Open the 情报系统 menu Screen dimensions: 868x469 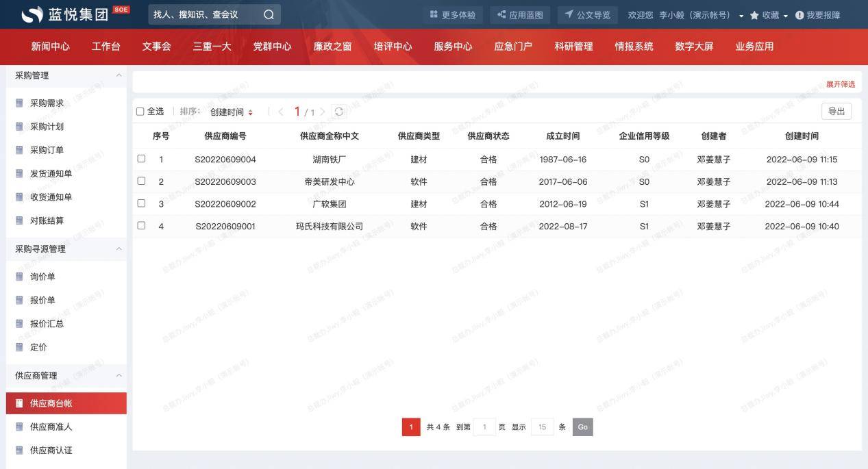pos(634,47)
